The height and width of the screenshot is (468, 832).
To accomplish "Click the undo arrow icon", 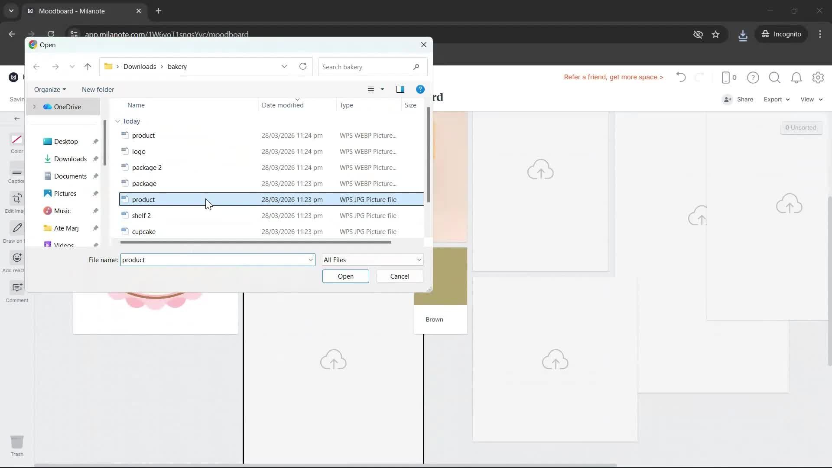I will point(680,78).
